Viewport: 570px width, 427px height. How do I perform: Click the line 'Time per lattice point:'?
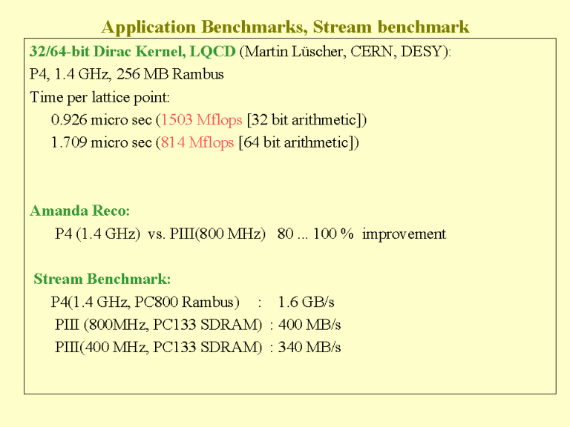pyautogui.click(x=99, y=97)
